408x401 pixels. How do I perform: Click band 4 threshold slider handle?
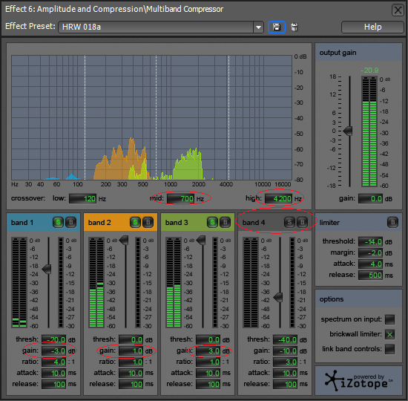pyautogui.click(x=278, y=297)
